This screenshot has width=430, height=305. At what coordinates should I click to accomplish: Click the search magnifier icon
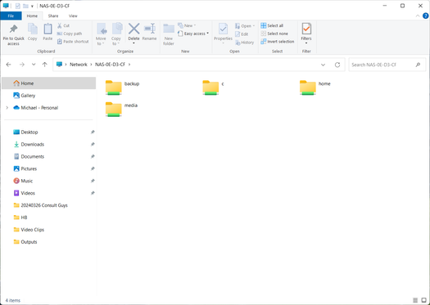[418, 65]
